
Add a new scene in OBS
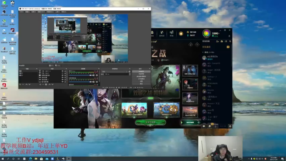tap(20, 84)
